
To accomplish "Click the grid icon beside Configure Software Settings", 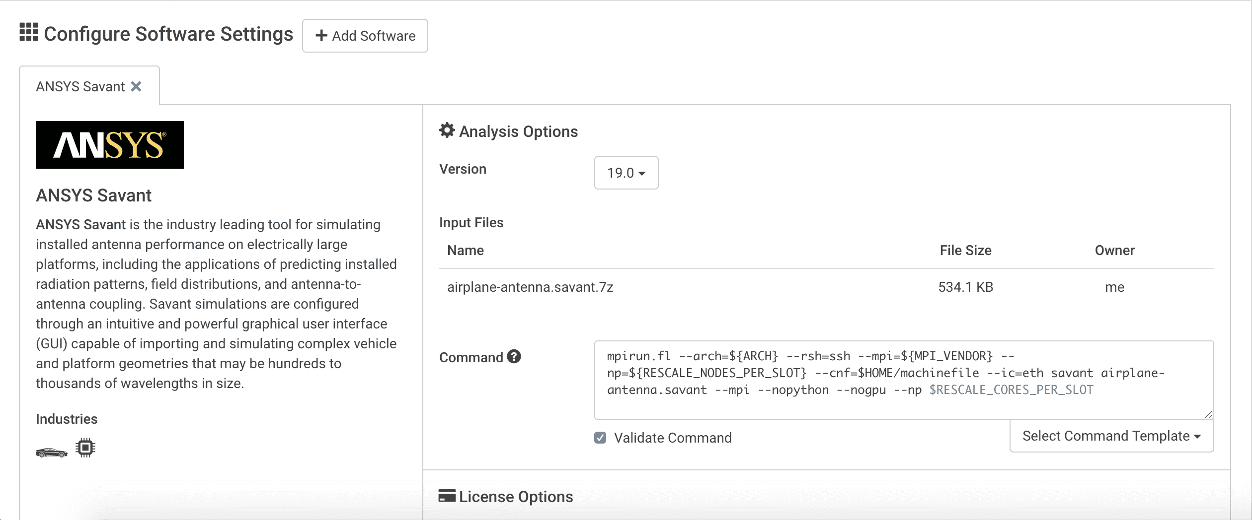I will click(29, 32).
